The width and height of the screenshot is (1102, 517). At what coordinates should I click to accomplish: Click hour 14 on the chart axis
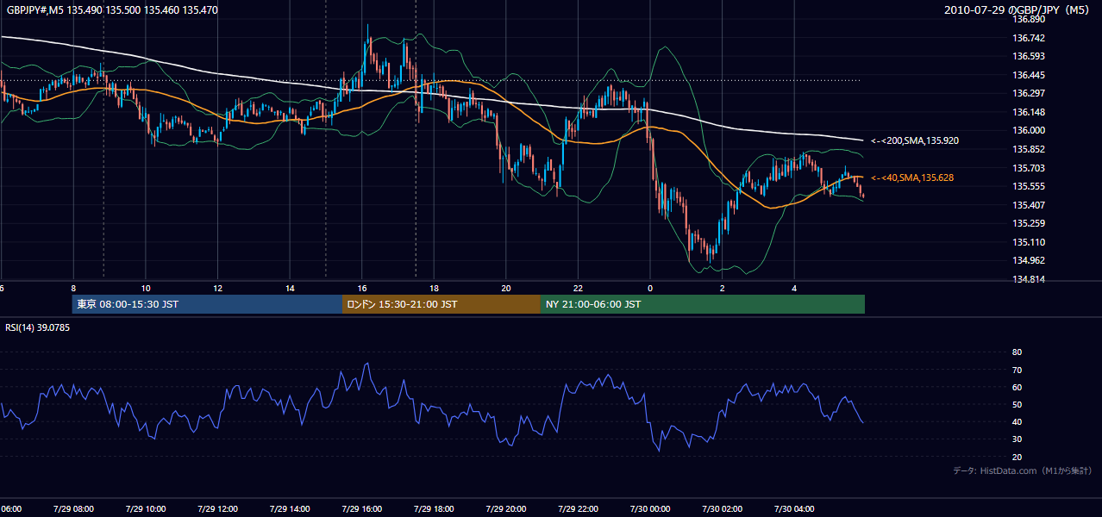tap(290, 288)
